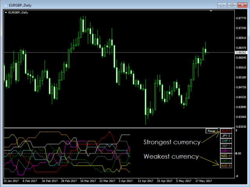Toggle the NZD -1 currency button

[x=226, y=156]
